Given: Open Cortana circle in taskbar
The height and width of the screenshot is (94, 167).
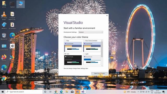Looking at the screenshot, I should click(x=45, y=92).
